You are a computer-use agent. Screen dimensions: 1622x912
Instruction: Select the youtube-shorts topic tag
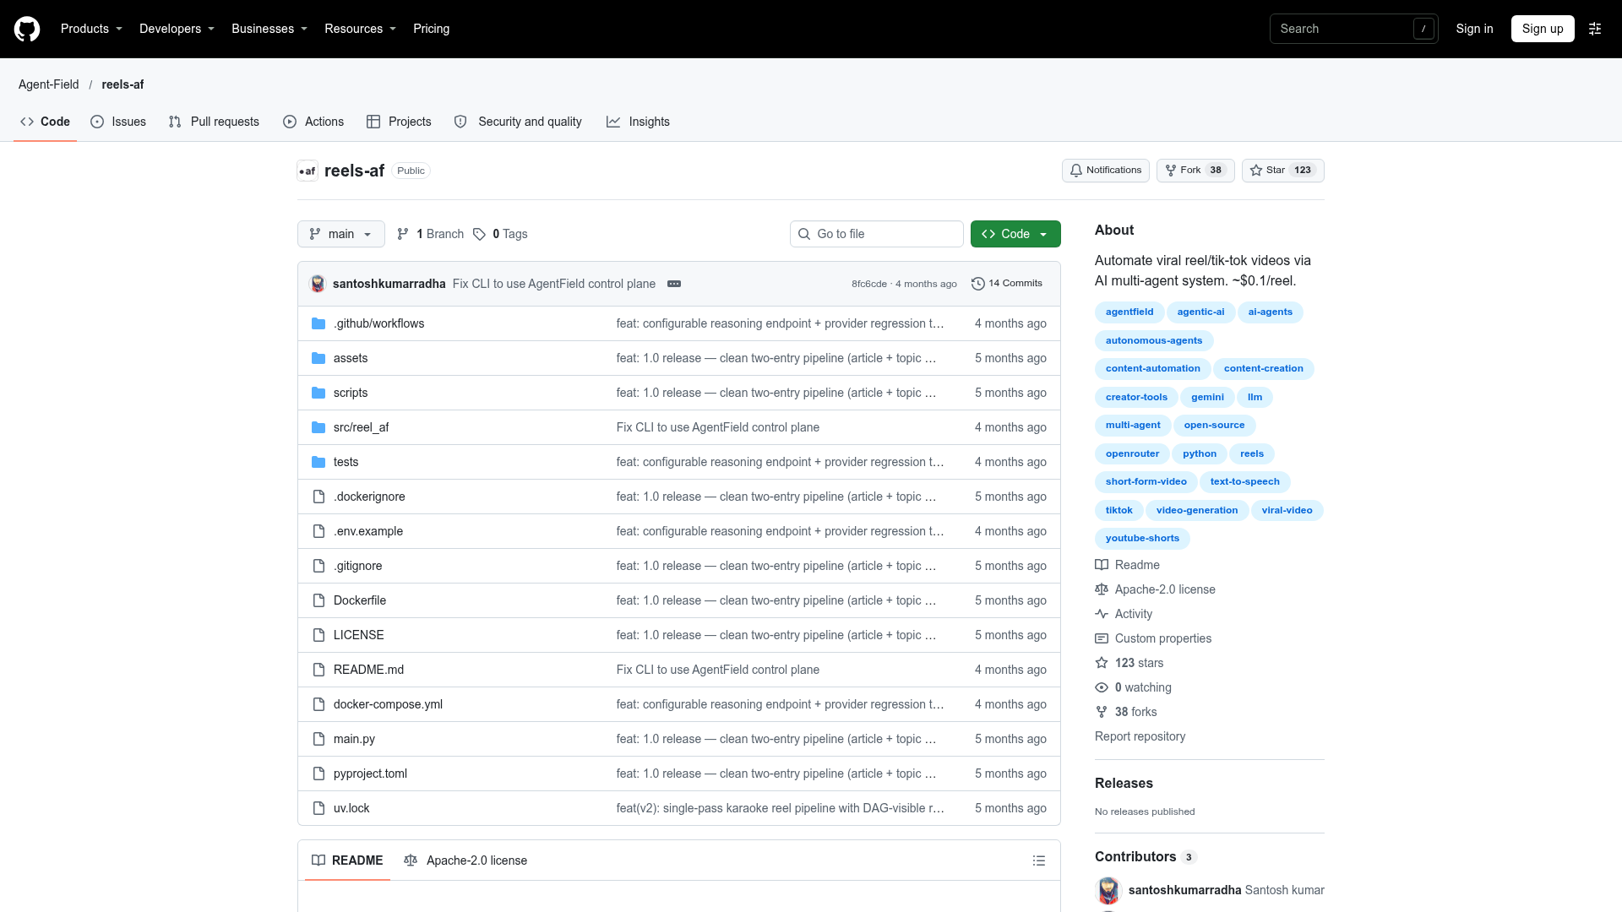point(1142,539)
